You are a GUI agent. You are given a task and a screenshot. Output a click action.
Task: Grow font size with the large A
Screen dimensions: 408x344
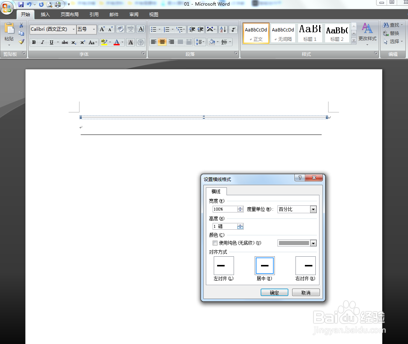point(102,29)
